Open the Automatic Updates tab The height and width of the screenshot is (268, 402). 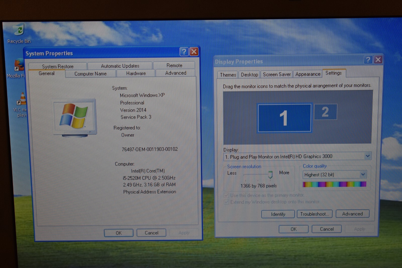(x=120, y=66)
